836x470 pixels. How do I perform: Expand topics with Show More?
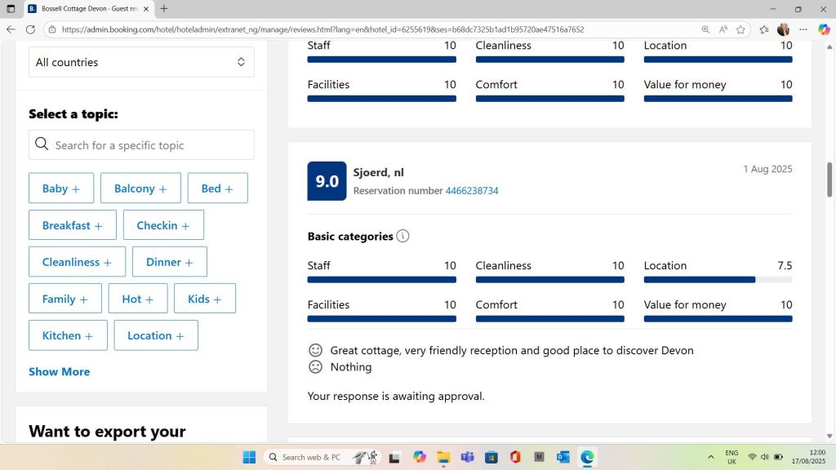point(60,371)
